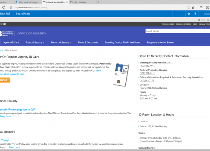Click the browser address bar URL
210x151 pixels.
coord(31,7)
